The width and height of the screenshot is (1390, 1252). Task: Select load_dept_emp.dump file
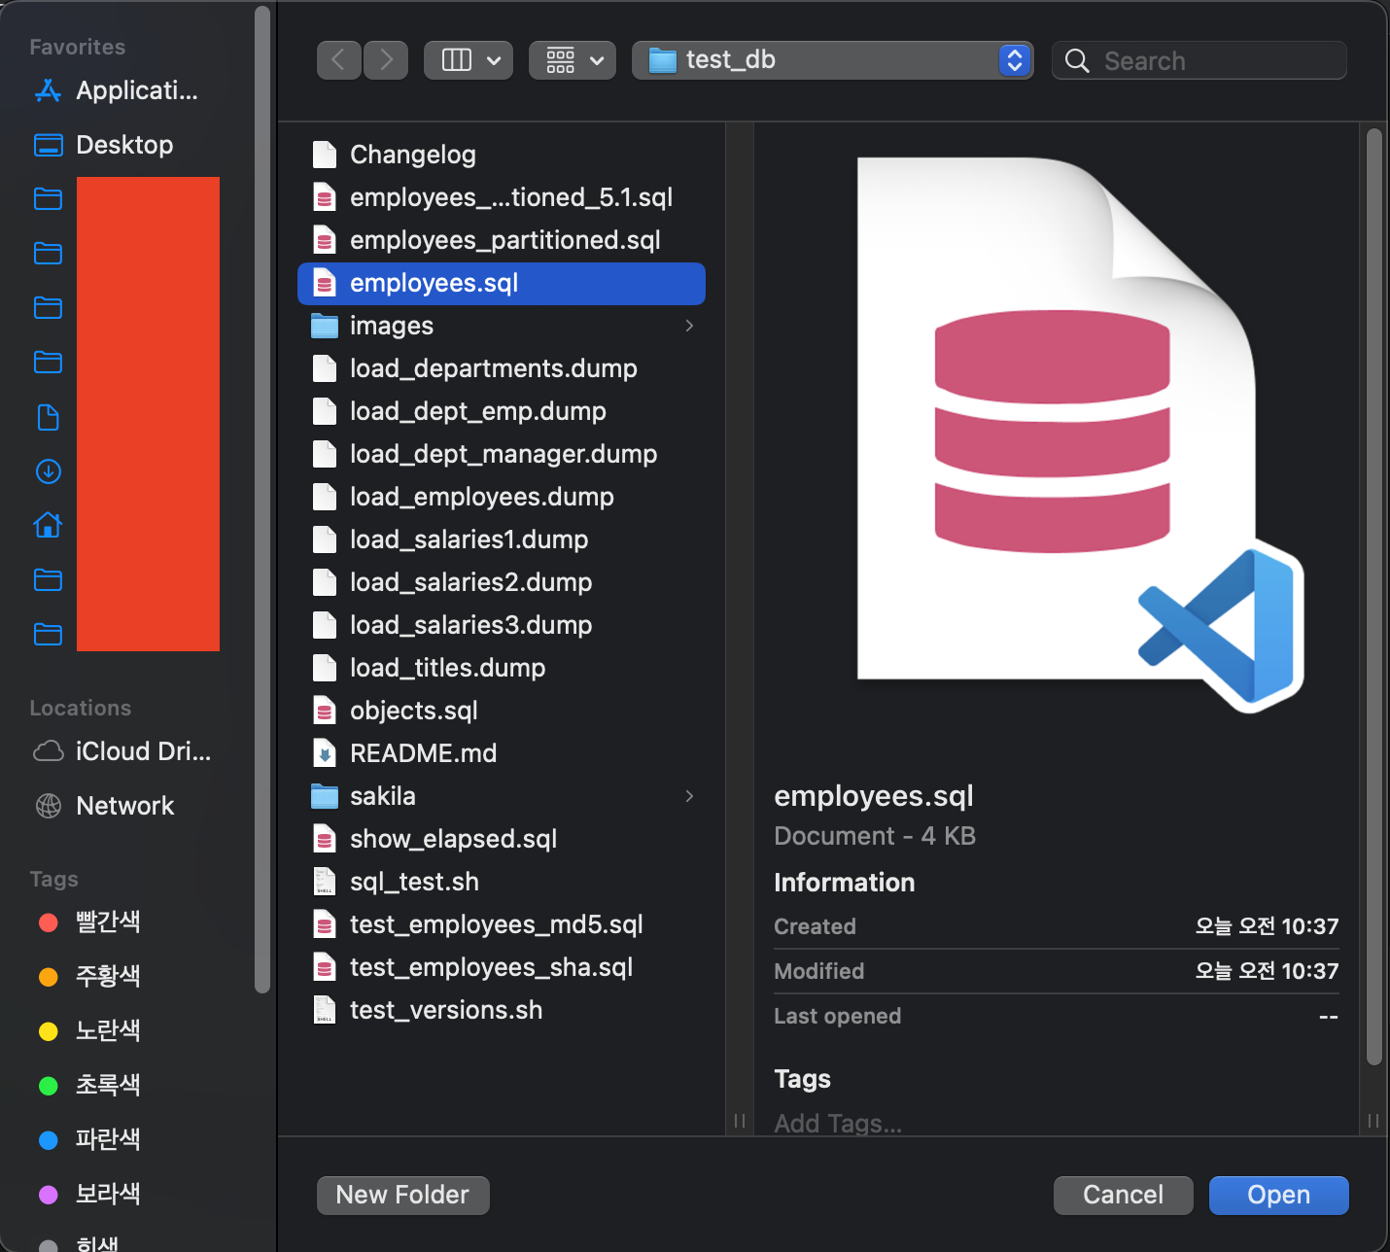tap(502, 411)
